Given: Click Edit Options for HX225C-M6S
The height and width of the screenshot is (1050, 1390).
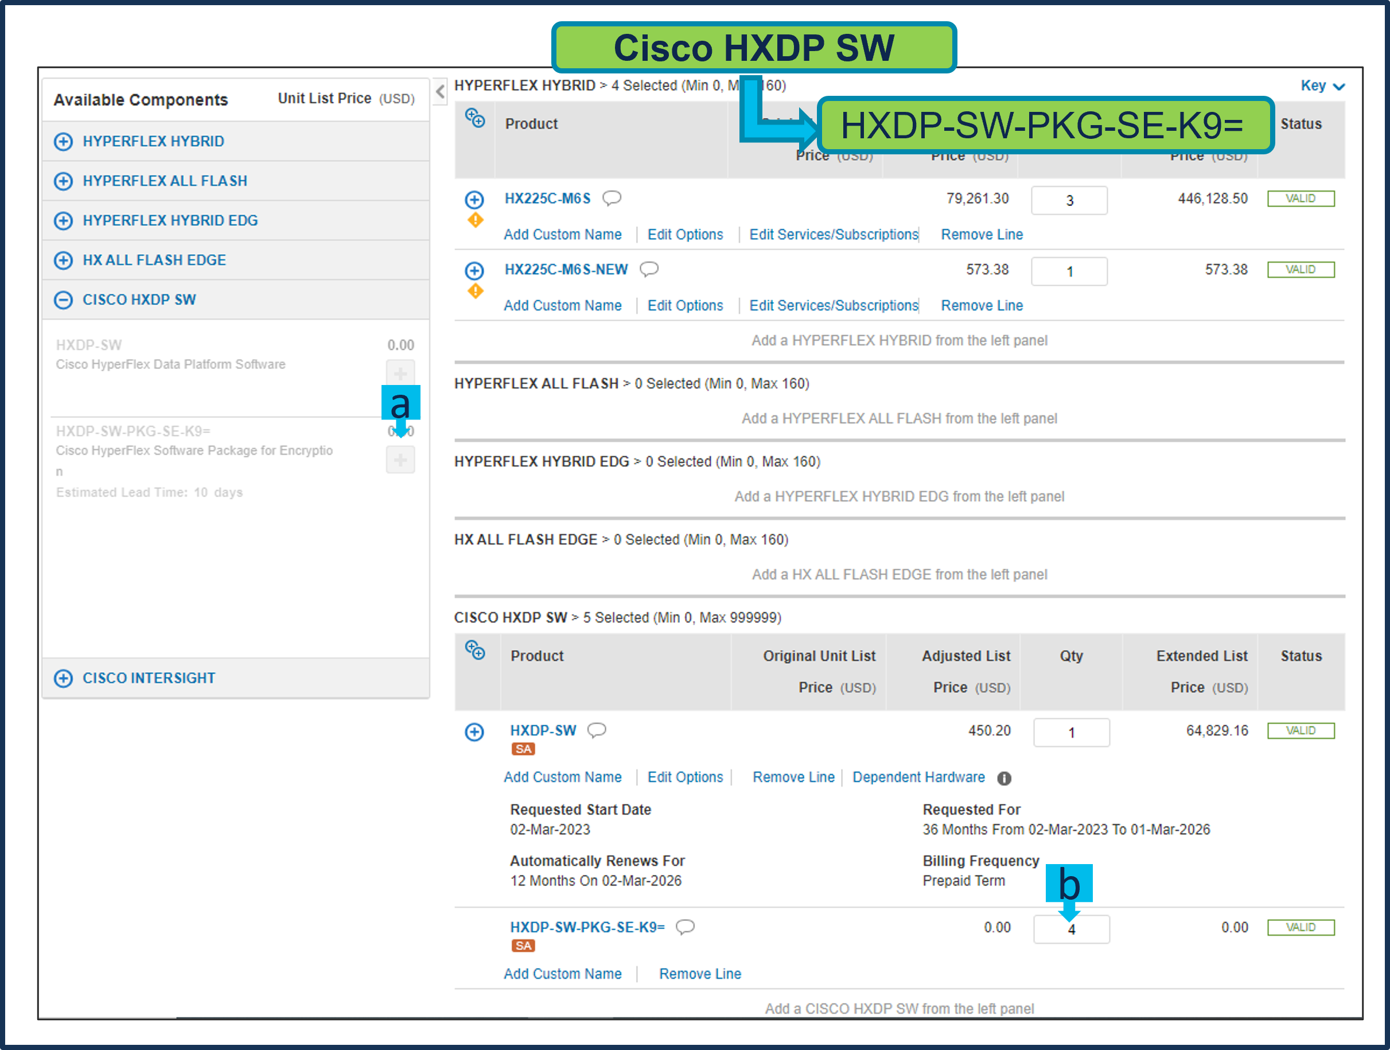Looking at the screenshot, I should coord(685,234).
